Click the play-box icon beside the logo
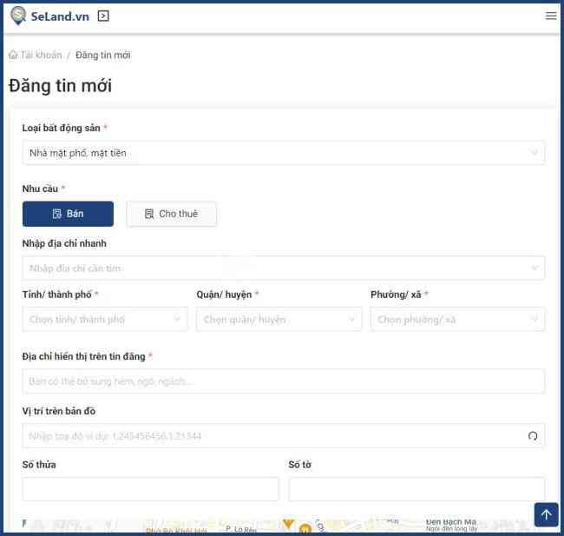This screenshot has width=564, height=536. point(103,16)
